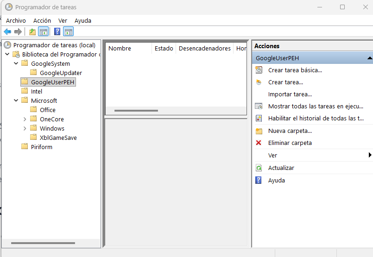The image size is (373, 257).
Task: Click the Office folder icon
Action: 33,109
